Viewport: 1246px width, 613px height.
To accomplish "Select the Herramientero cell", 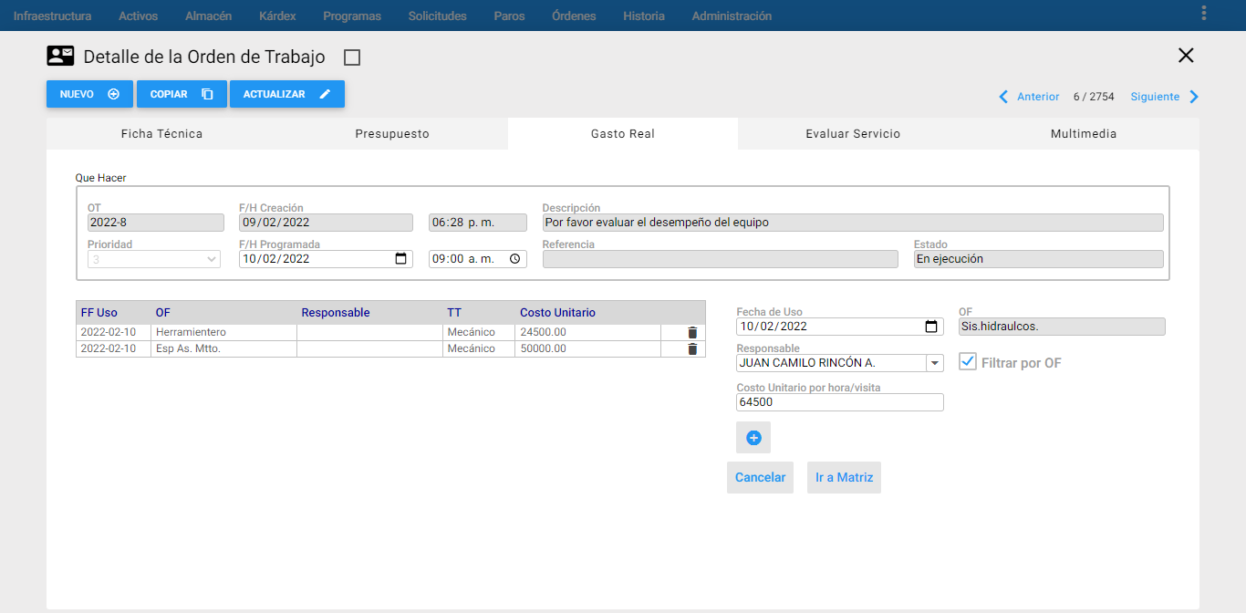I will pyautogui.click(x=223, y=333).
